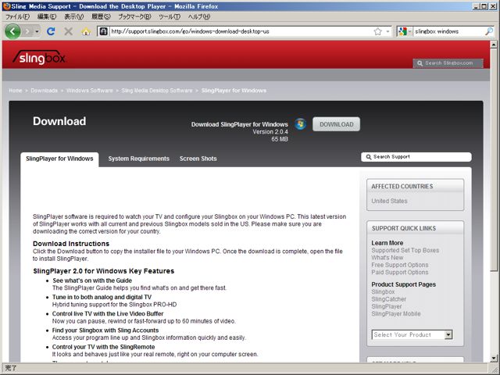Open the back/forward history dropdown arrow
500x375 pixels.
coord(37,31)
